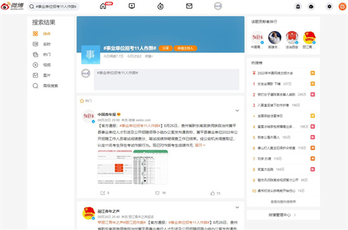Open hot search item number 1
The height and width of the screenshot is (230, 348).
pos(269,84)
